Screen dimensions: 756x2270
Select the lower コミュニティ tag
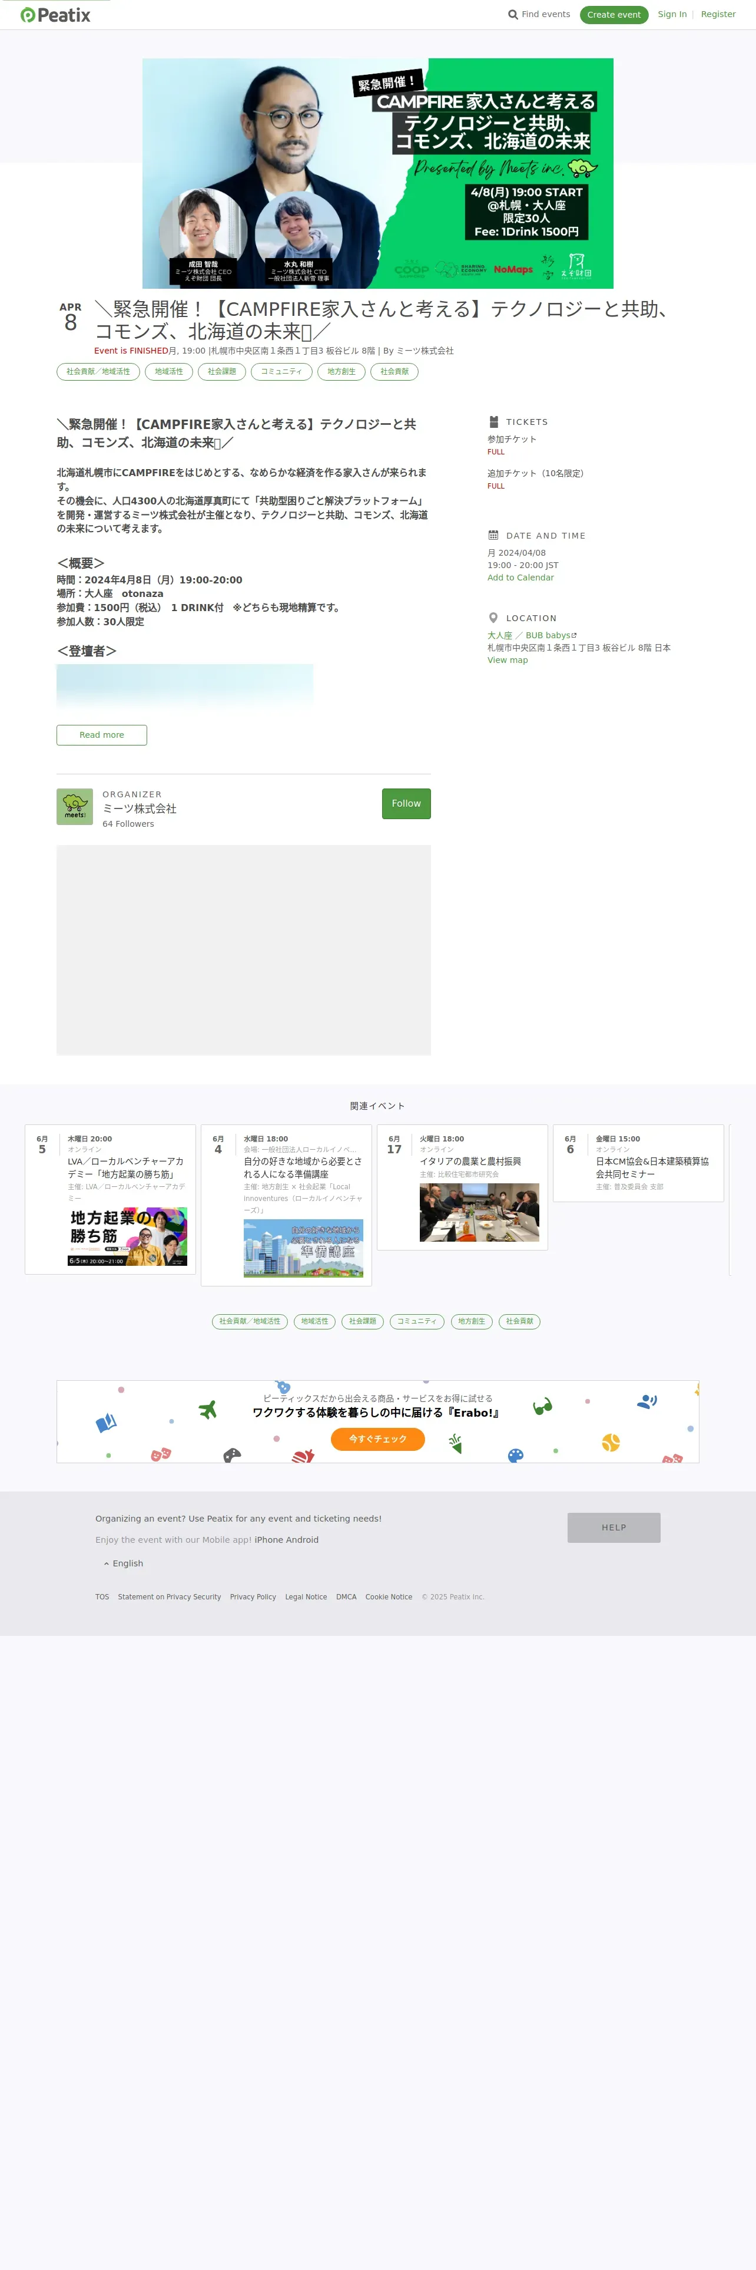coord(417,1321)
